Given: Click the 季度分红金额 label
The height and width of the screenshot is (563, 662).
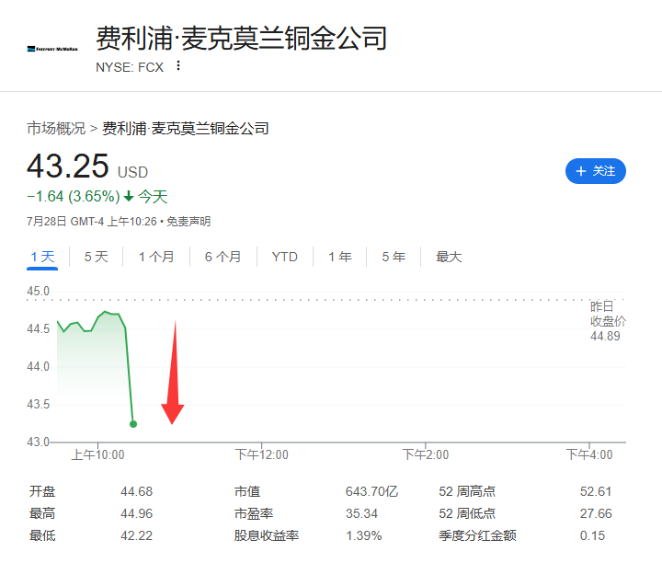Looking at the screenshot, I should [x=477, y=535].
